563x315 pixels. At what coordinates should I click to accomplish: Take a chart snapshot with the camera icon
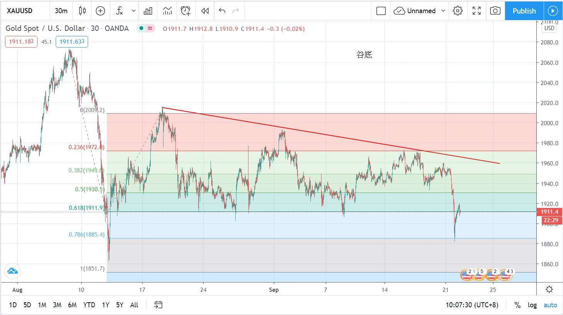pos(495,11)
